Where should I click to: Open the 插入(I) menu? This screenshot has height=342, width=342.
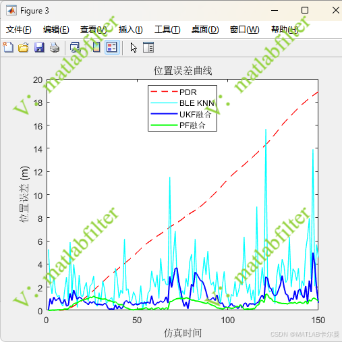pyautogui.click(x=130, y=30)
